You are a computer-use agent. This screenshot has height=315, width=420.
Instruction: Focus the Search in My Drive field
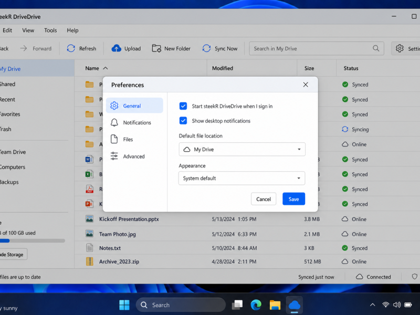[x=317, y=48]
